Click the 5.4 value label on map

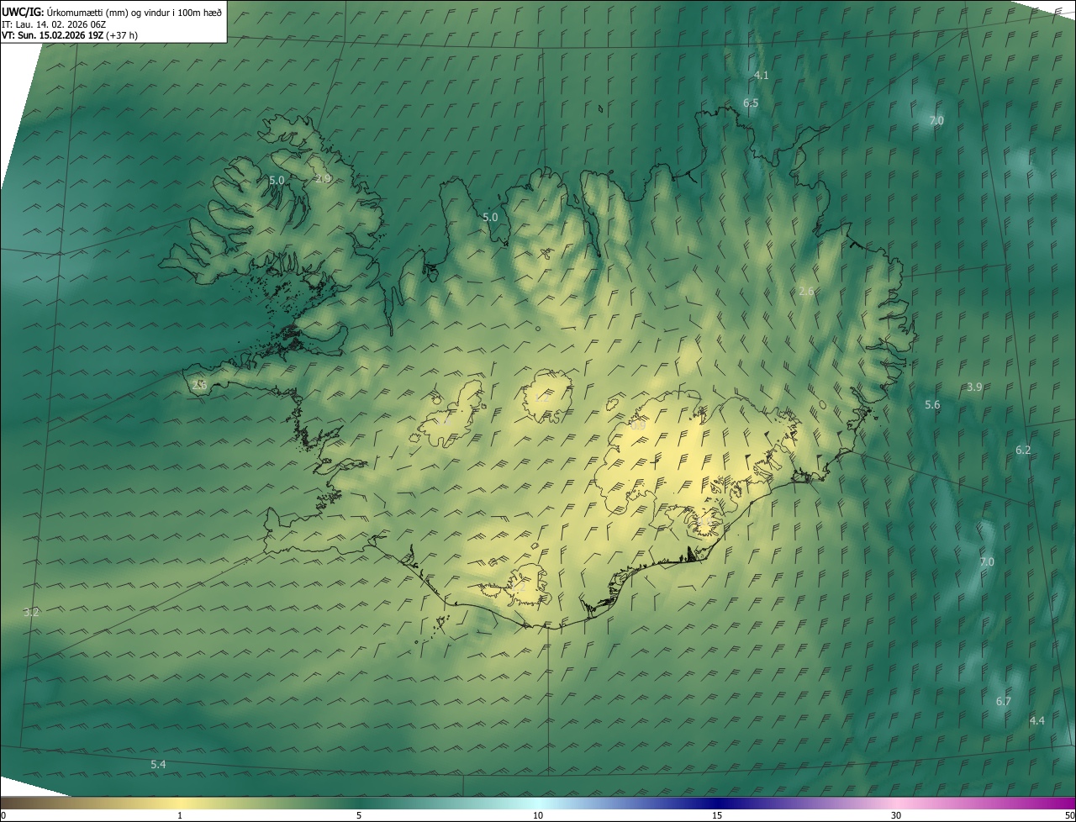[158, 764]
